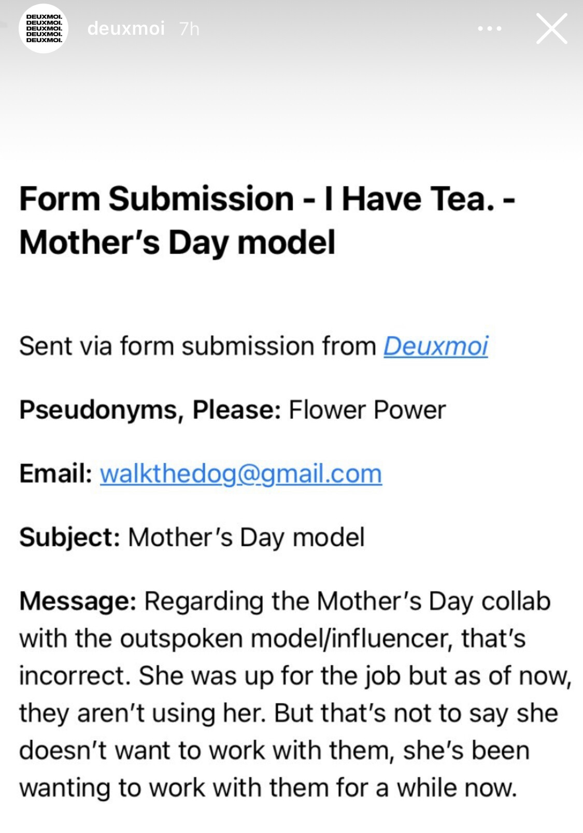Click the 7h story timestamp
583x833 pixels.
click(x=189, y=29)
